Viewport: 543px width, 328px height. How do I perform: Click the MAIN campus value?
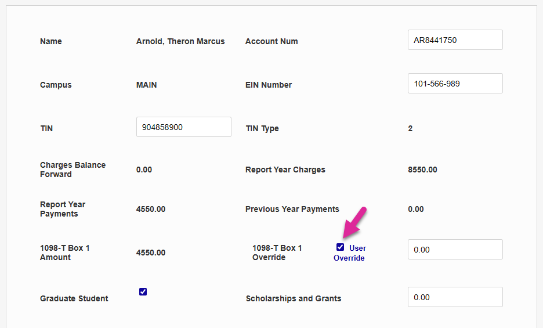[146, 85]
